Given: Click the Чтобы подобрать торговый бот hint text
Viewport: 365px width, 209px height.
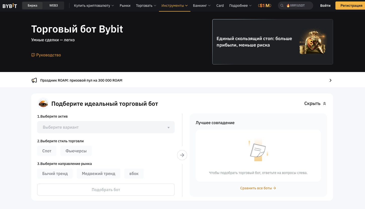Looking at the screenshot, I should coord(258,173).
